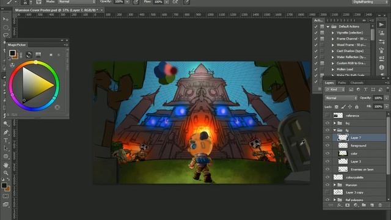Filter layers by pixel type icon
This screenshot has height=220, width=391.
(351, 89)
